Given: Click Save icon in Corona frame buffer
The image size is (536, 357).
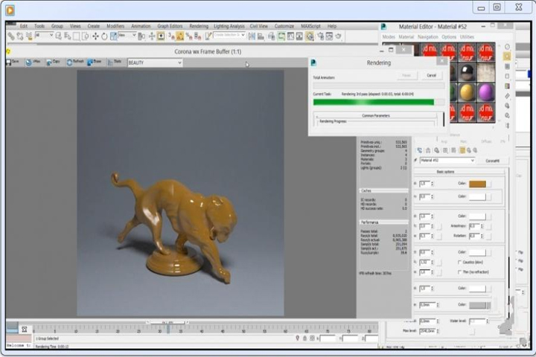Looking at the screenshot, I should [13, 62].
